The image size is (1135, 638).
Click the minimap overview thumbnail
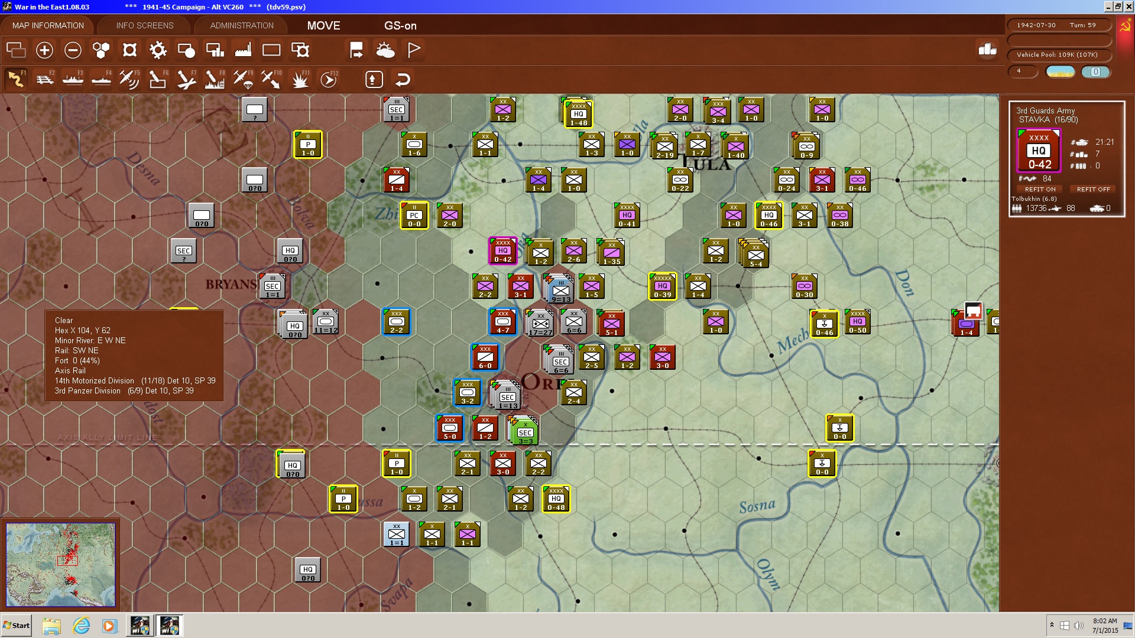(60, 564)
